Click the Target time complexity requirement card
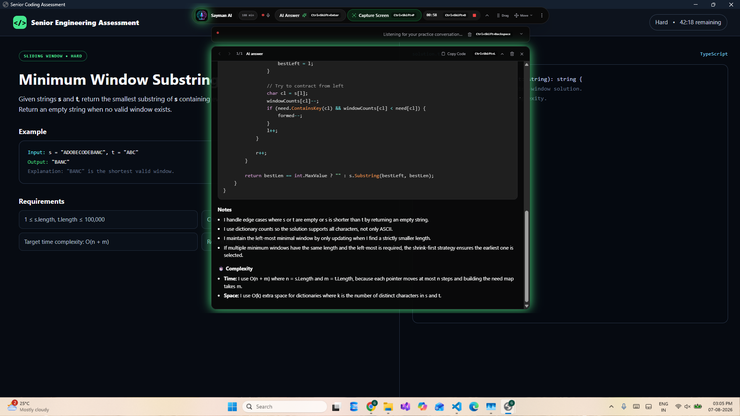This screenshot has height=416, width=740. pos(108,242)
